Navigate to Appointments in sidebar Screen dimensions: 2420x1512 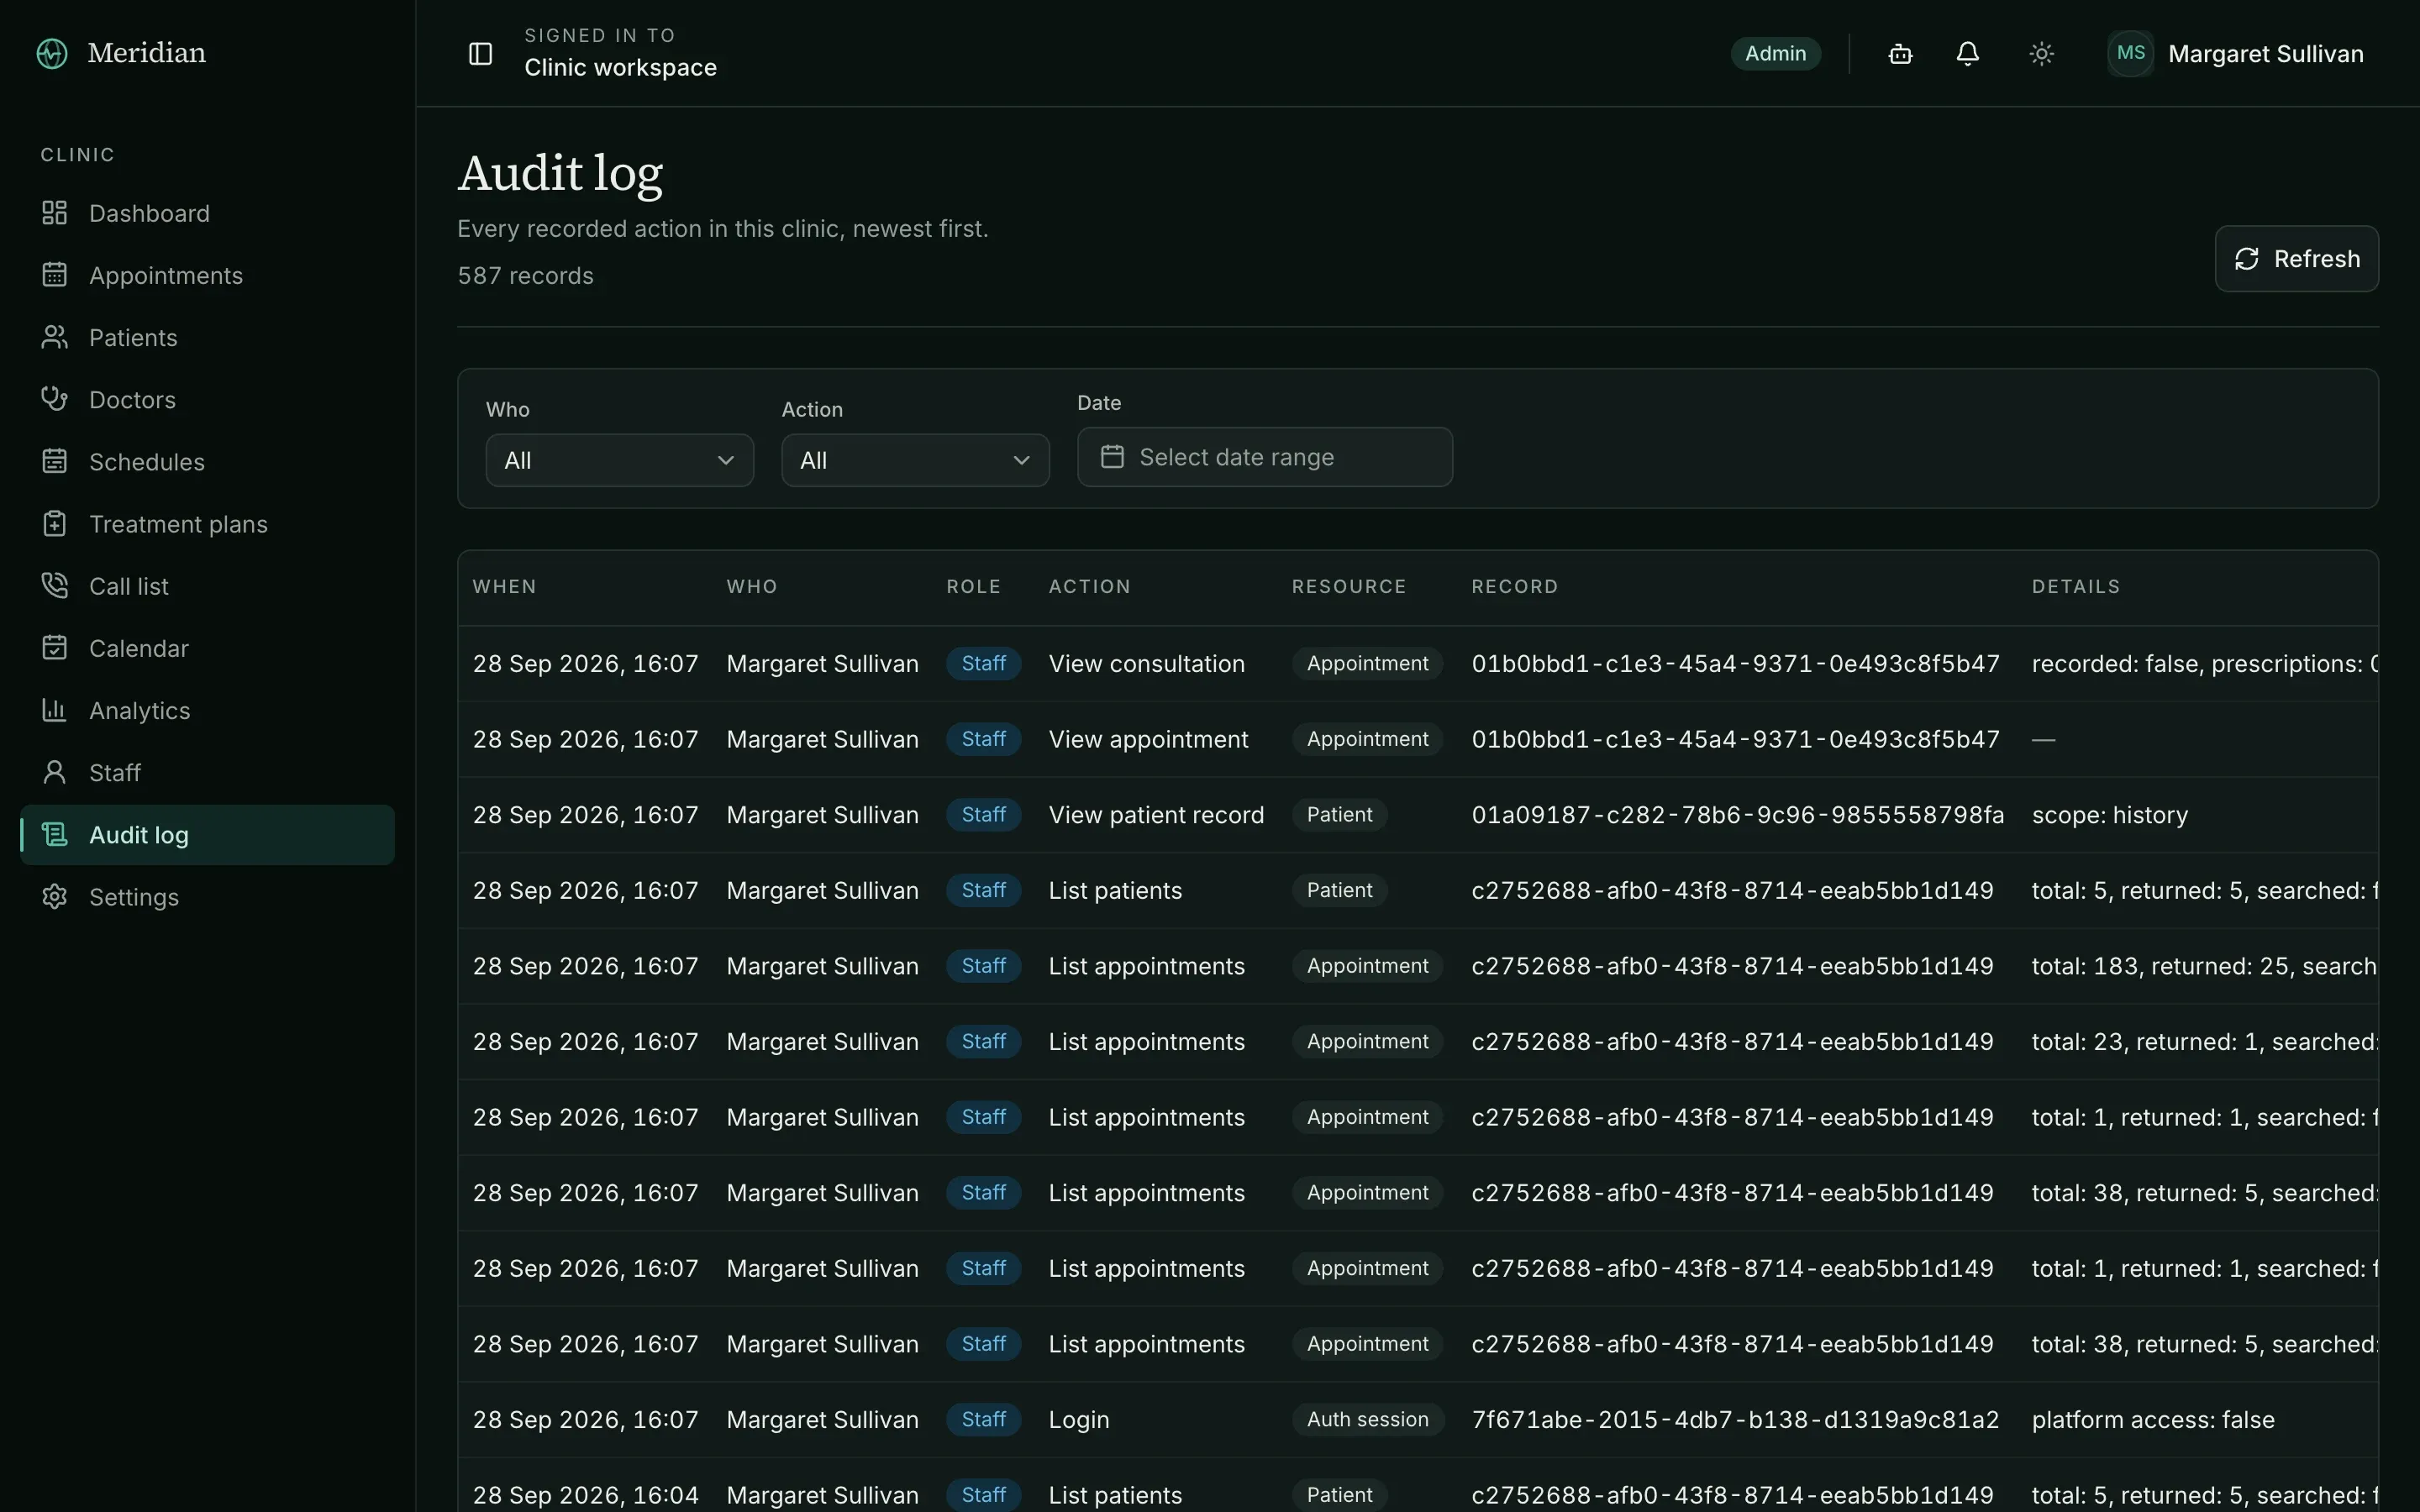207,275
